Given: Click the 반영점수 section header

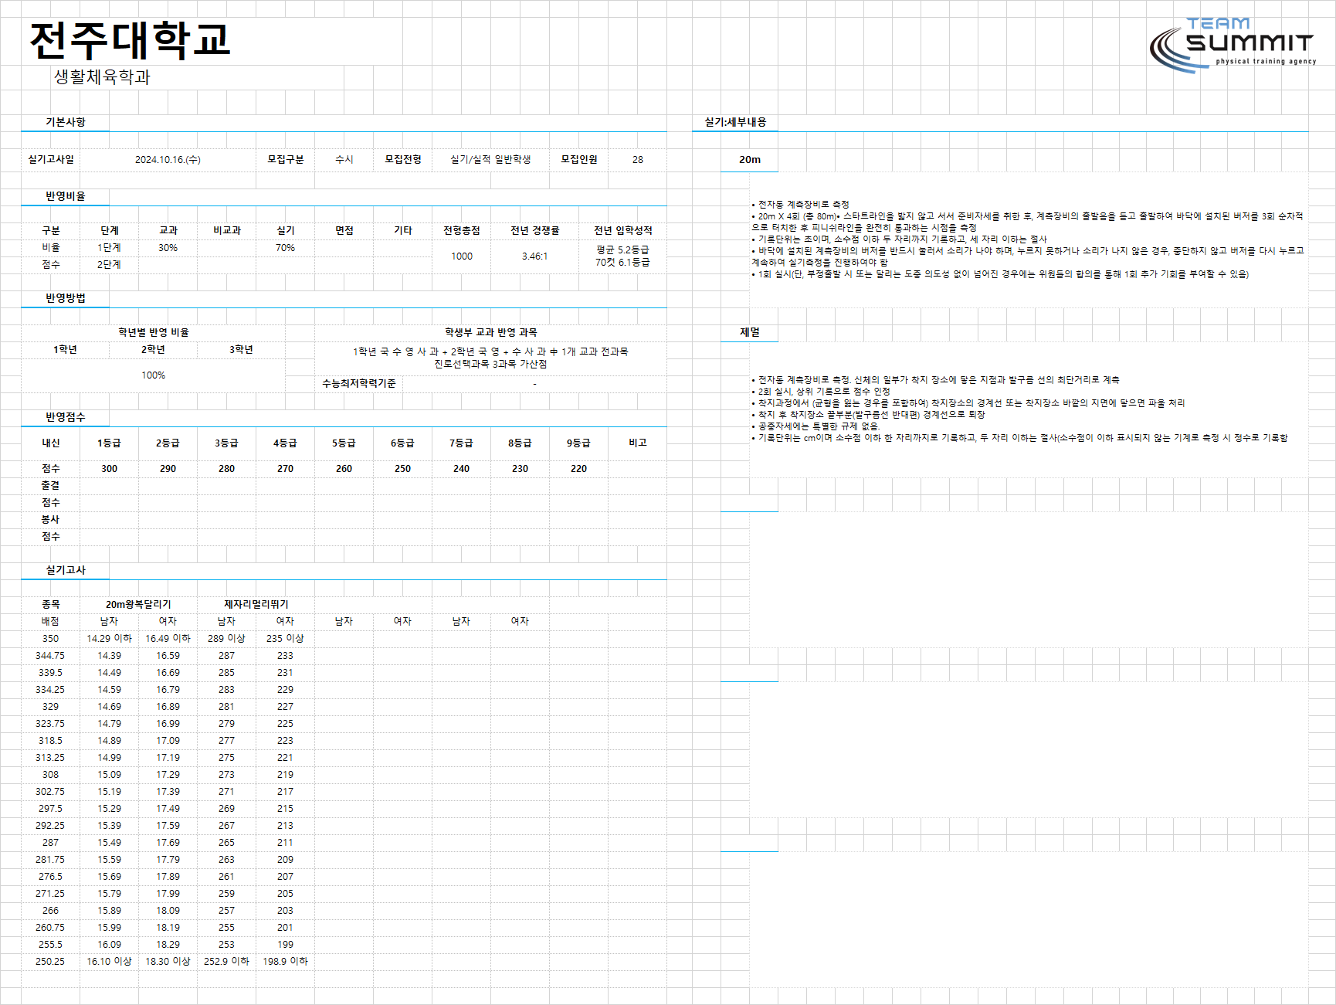Looking at the screenshot, I should pyautogui.click(x=66, y=417).
